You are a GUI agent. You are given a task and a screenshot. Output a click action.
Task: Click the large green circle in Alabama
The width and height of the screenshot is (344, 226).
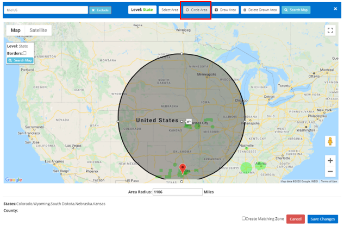246,168
